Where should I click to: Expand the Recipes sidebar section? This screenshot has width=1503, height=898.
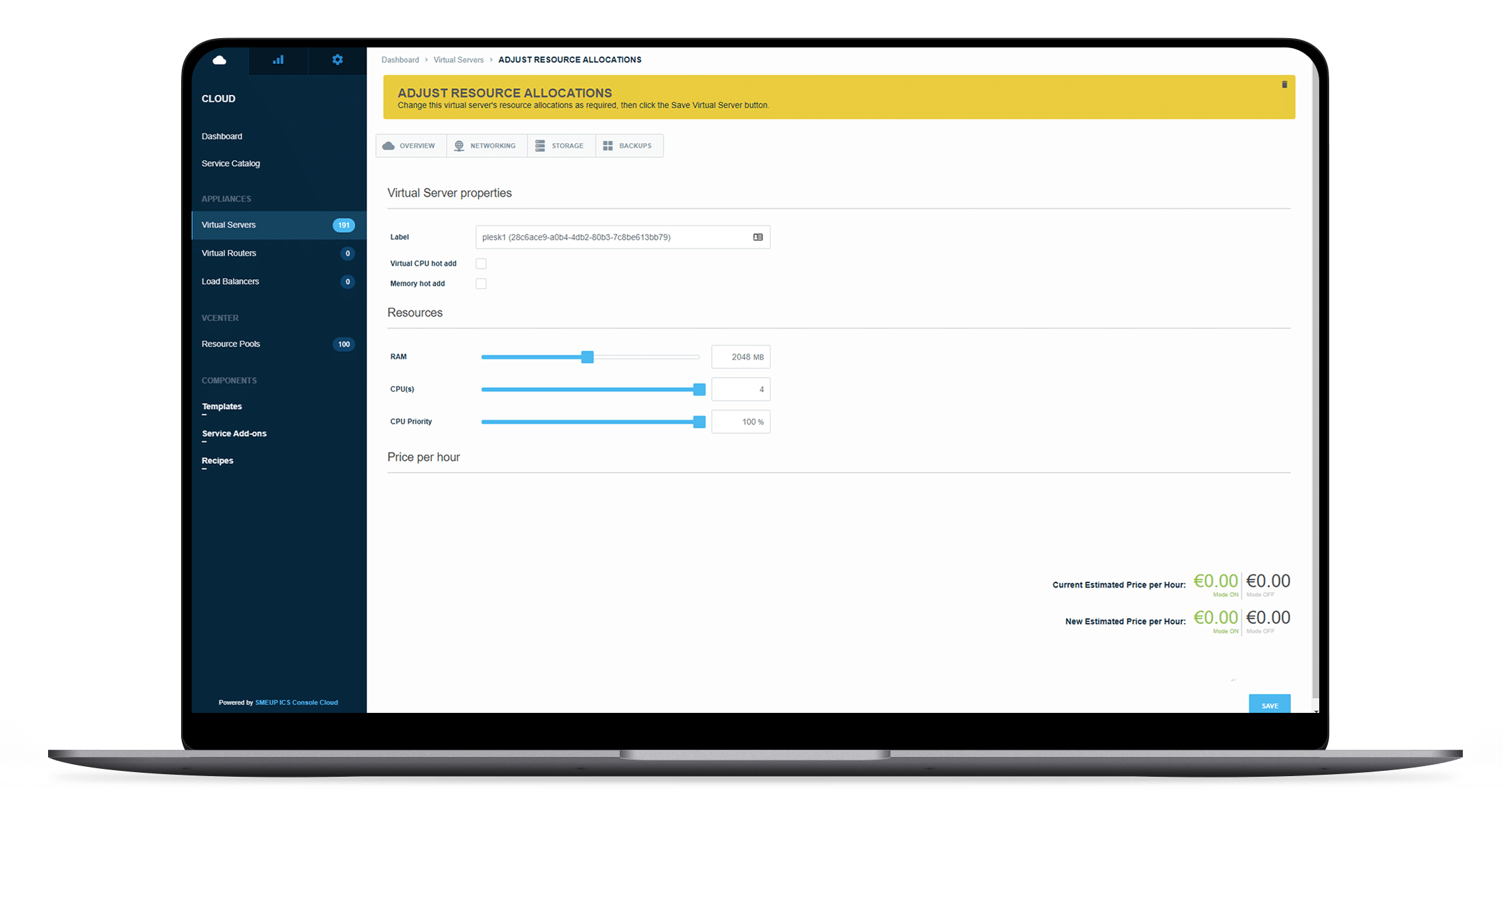click(217, 461)
